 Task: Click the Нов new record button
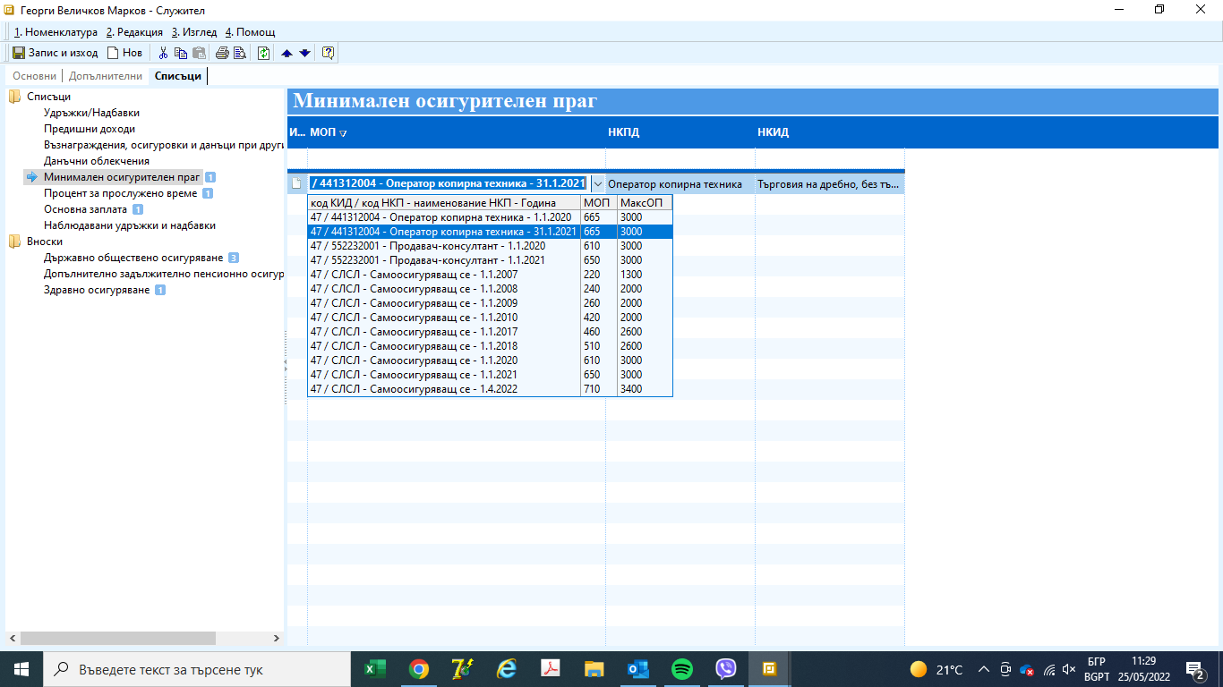tap(124, 53)
